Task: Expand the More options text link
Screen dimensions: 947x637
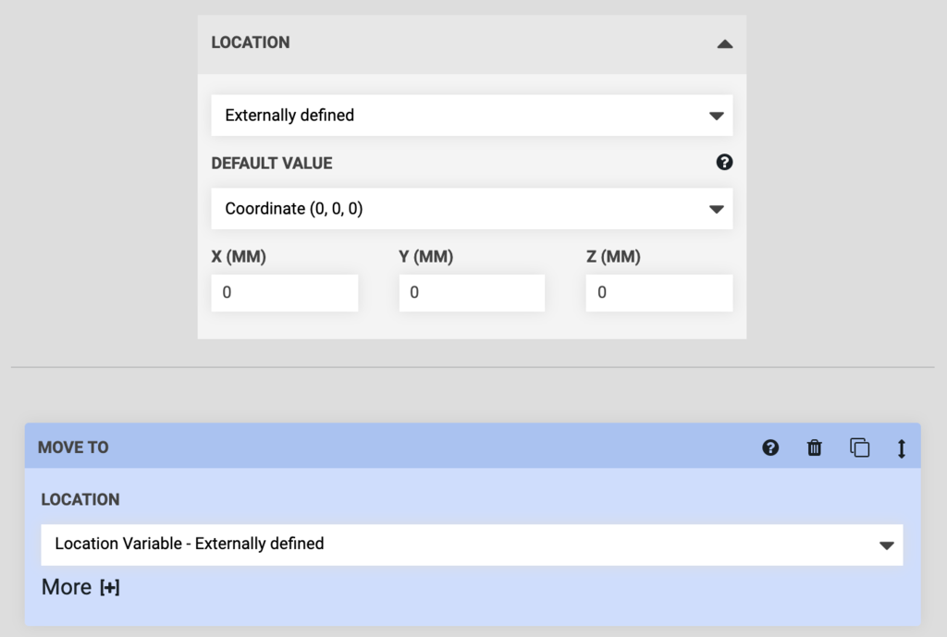Action: tap(67, 587)
